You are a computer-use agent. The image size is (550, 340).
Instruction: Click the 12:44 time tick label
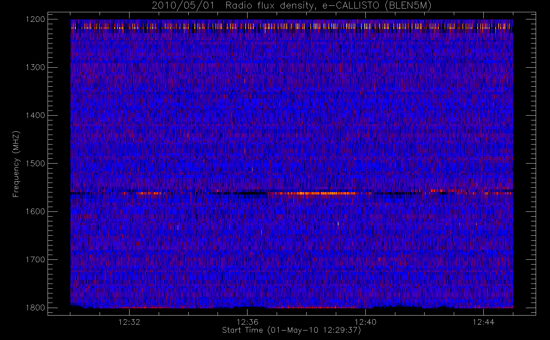[483, 322]
